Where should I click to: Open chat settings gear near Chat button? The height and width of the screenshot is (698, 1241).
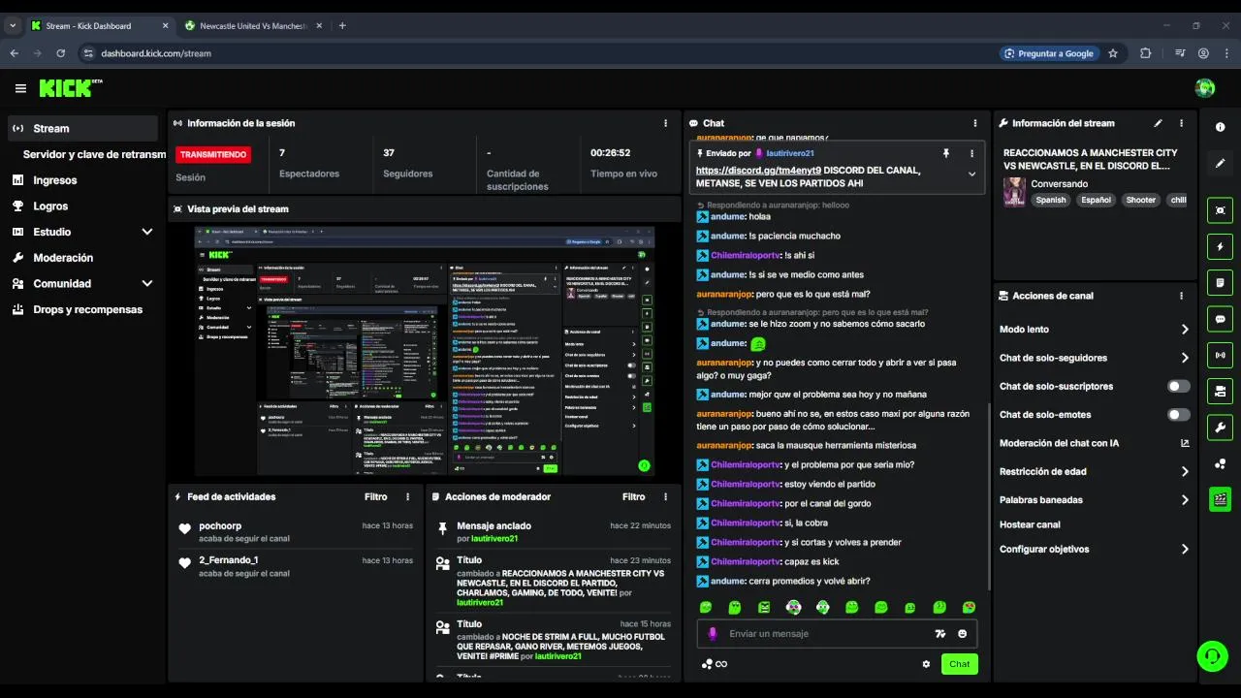pyautogui.click(x=926, y=664)
